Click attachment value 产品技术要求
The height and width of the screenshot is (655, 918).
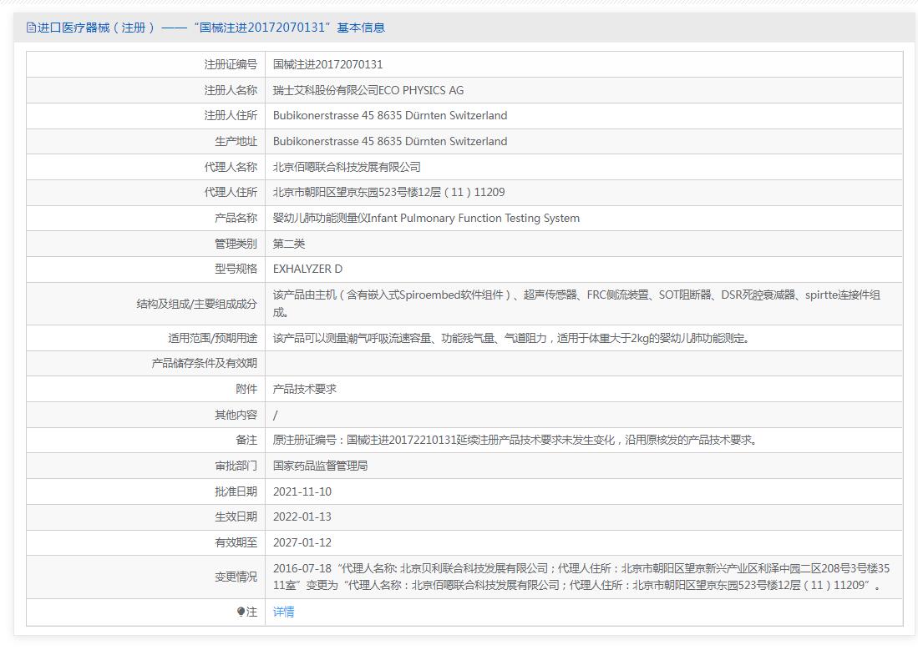point(304,389)
